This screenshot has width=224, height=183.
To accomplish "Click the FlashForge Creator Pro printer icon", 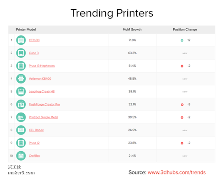I will pyautogui.click(x=21, y=104).
